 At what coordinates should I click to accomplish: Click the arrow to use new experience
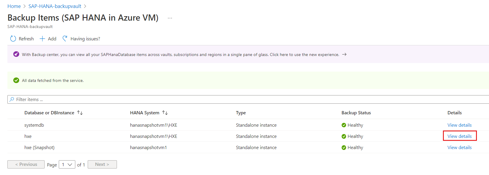click(x=344, y=55)
